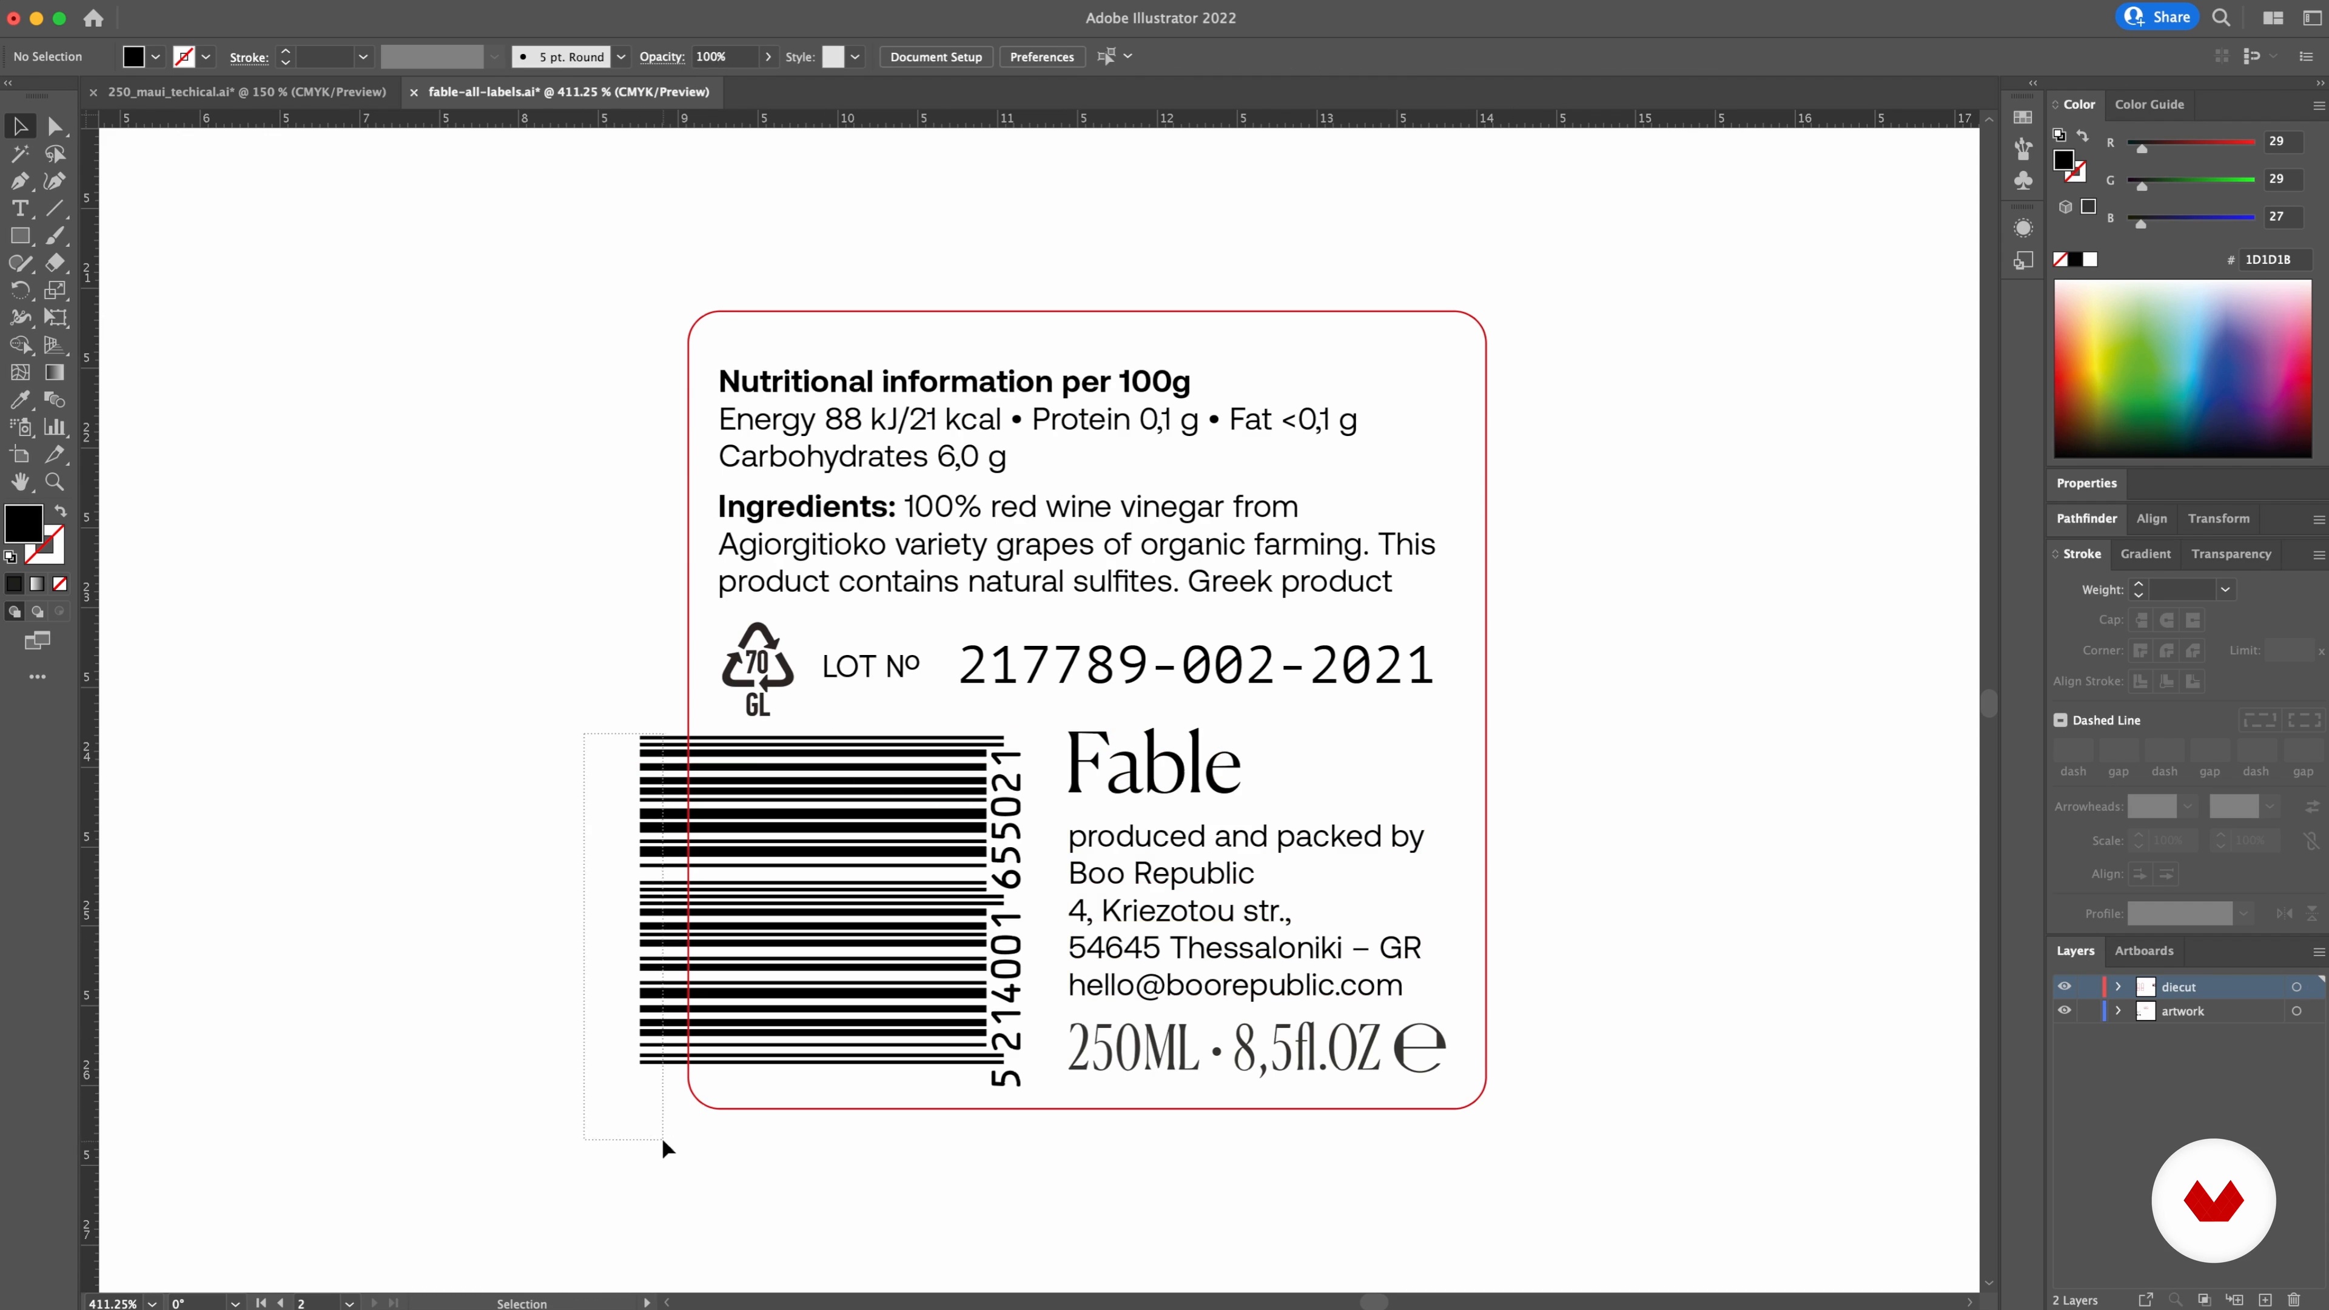Adjust the red R slider

(2141, 148)
